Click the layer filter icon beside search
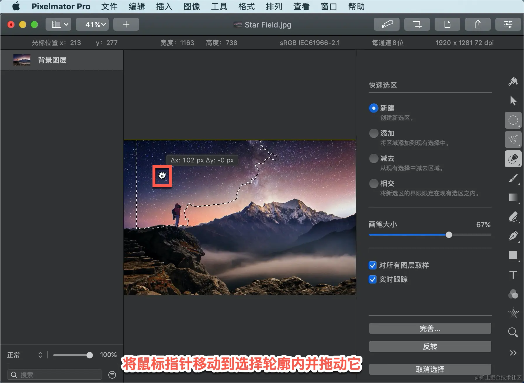Screen dimensions: 524x383 pos(112,375)
